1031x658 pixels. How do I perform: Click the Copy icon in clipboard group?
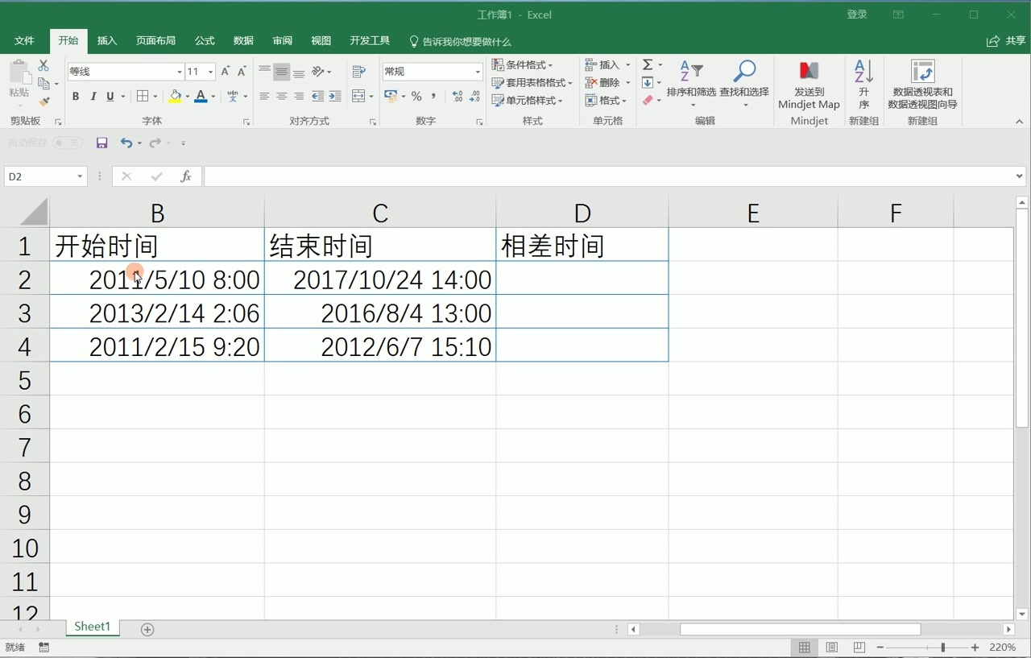(x=43, y=83)
